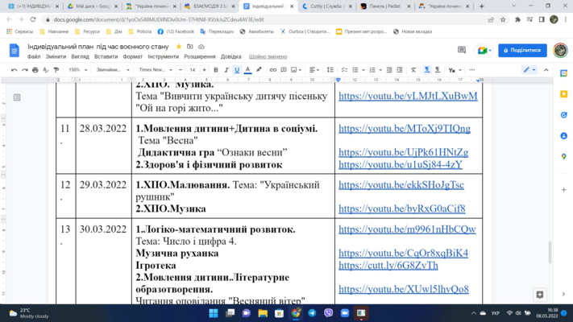
Task: Switch to the Панель | Padlet browser tab
Action: coord(385,6)
